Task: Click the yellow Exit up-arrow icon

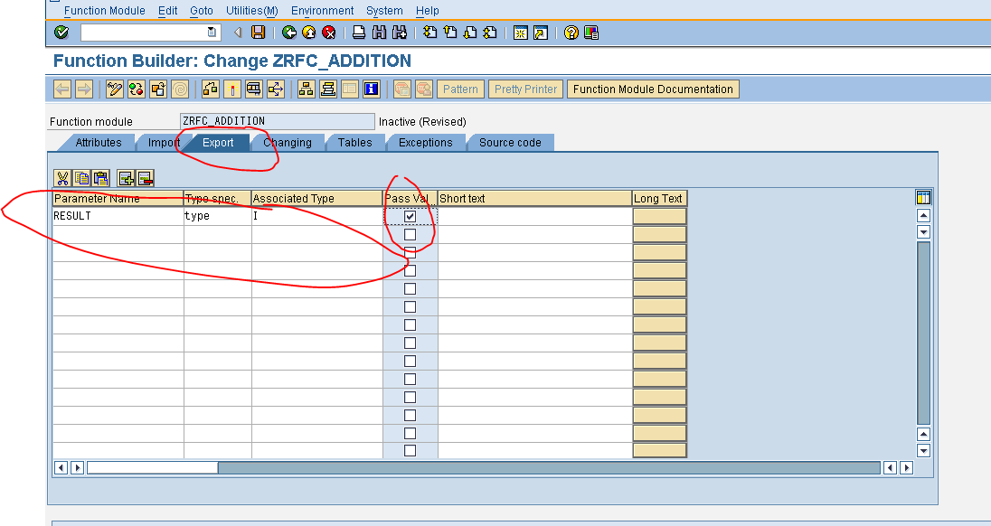Action: pos(309,33)
